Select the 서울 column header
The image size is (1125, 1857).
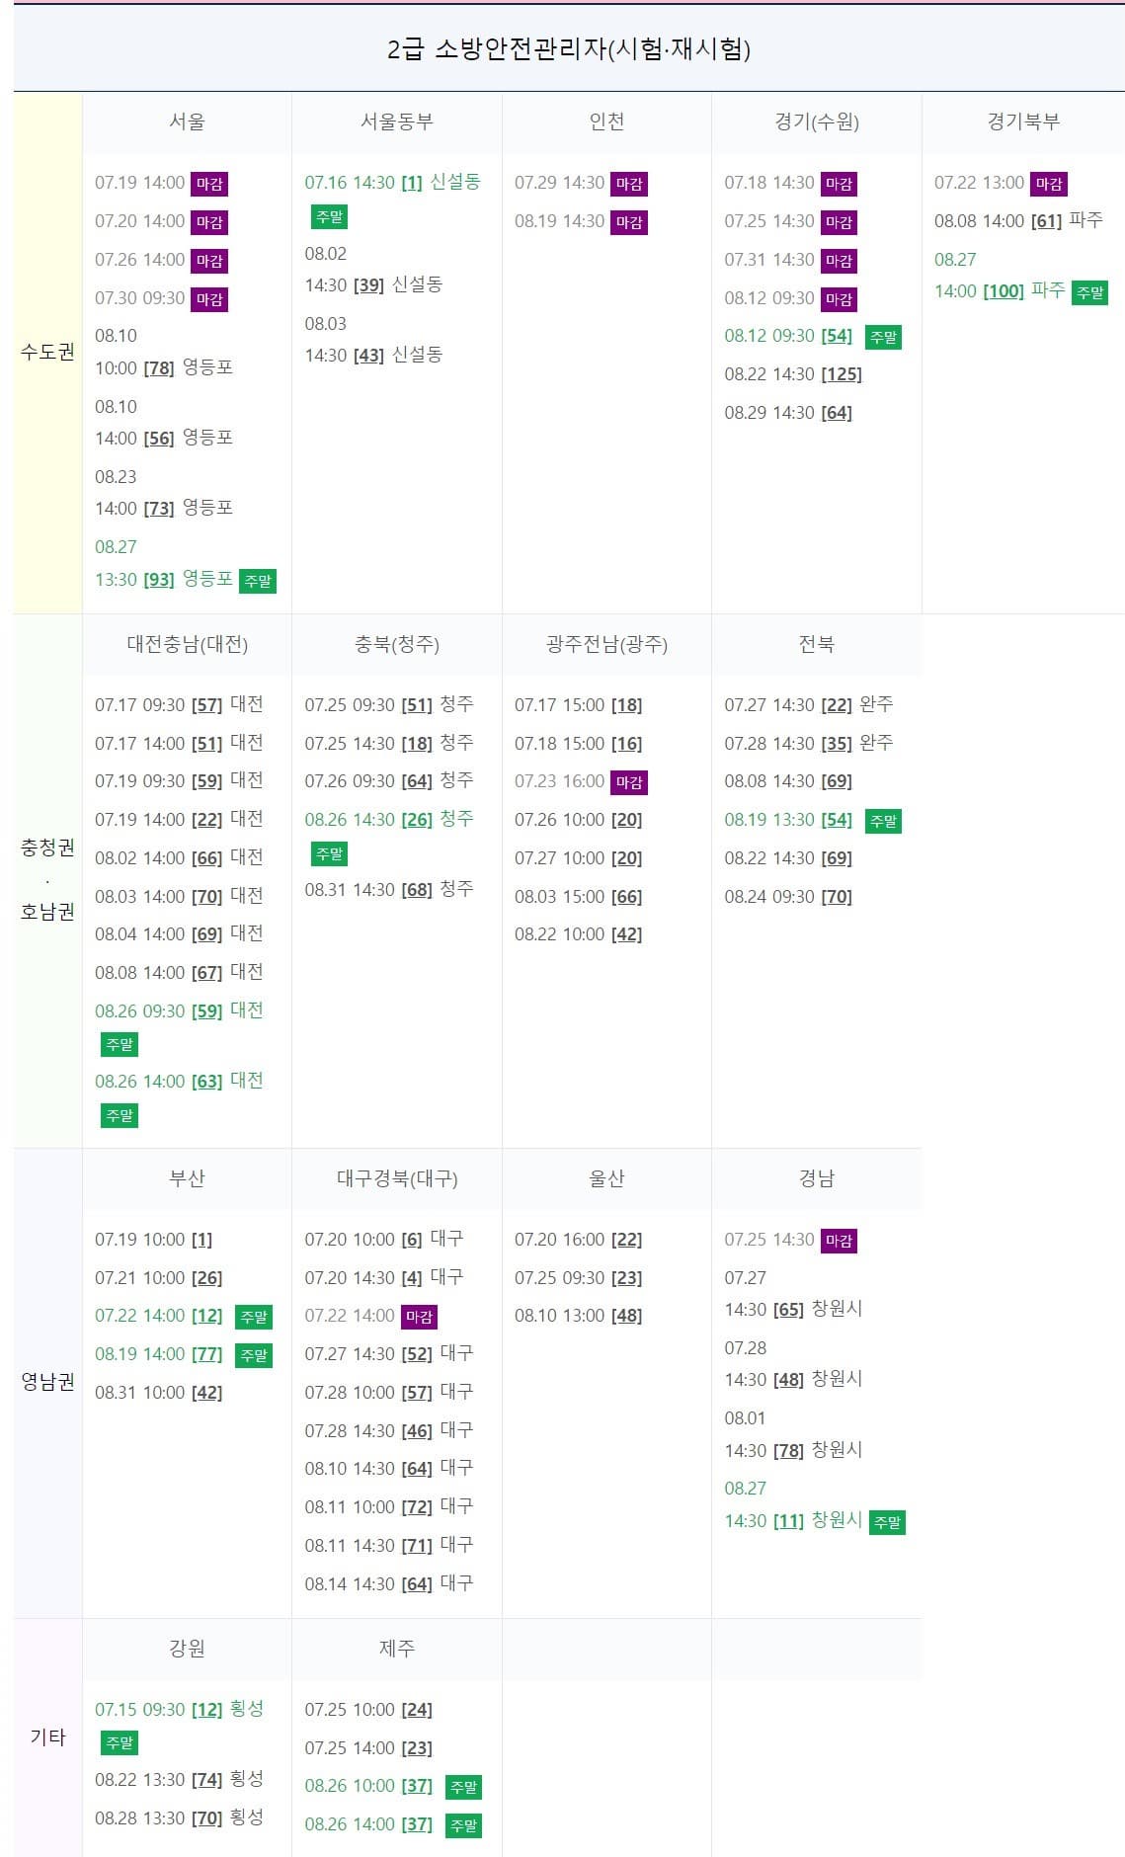pyautogui.click(x=188, y=122)
